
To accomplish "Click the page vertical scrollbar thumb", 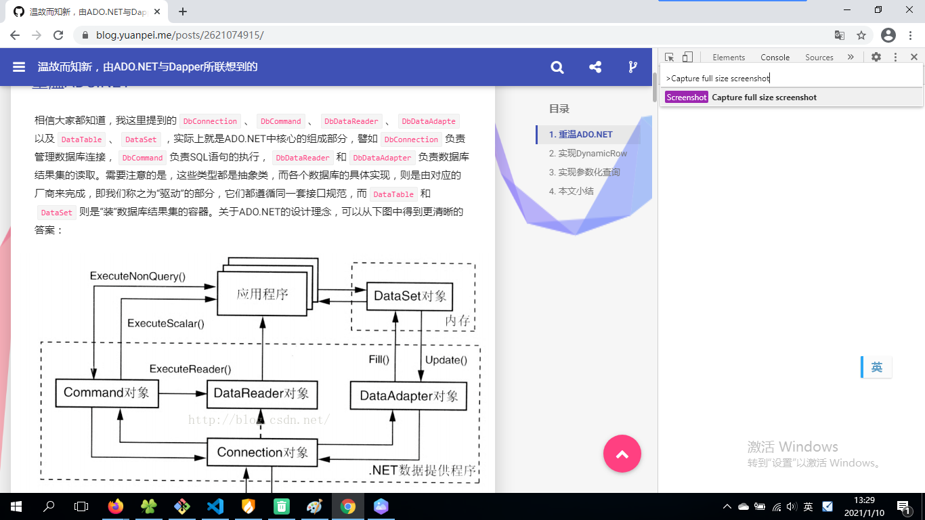I will [654, 87].
